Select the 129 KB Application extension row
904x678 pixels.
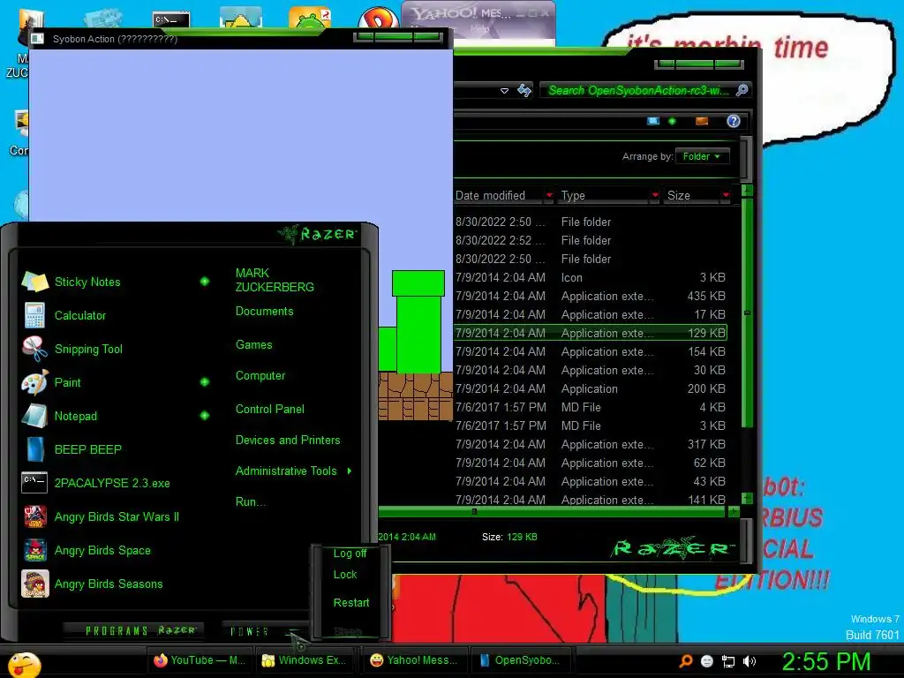click(589, 333)
